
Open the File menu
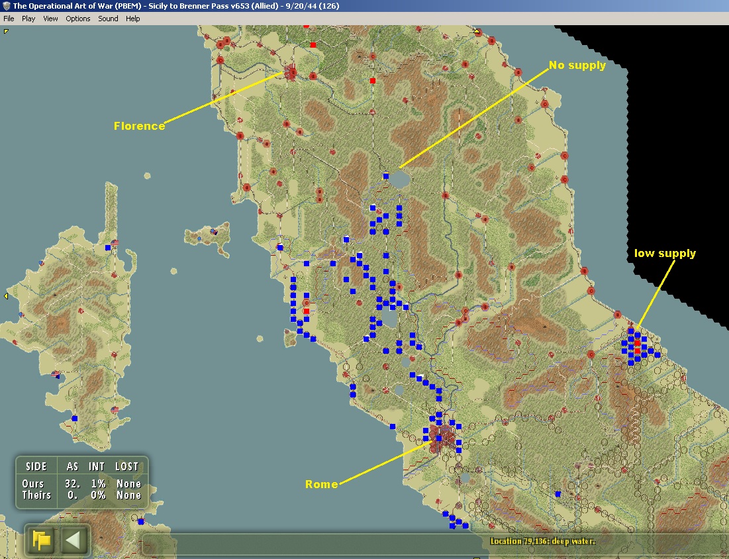(x=9, y=19)
